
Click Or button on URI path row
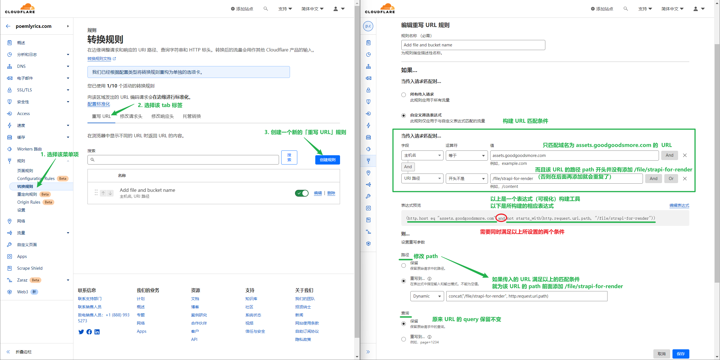tap(671, 179)
